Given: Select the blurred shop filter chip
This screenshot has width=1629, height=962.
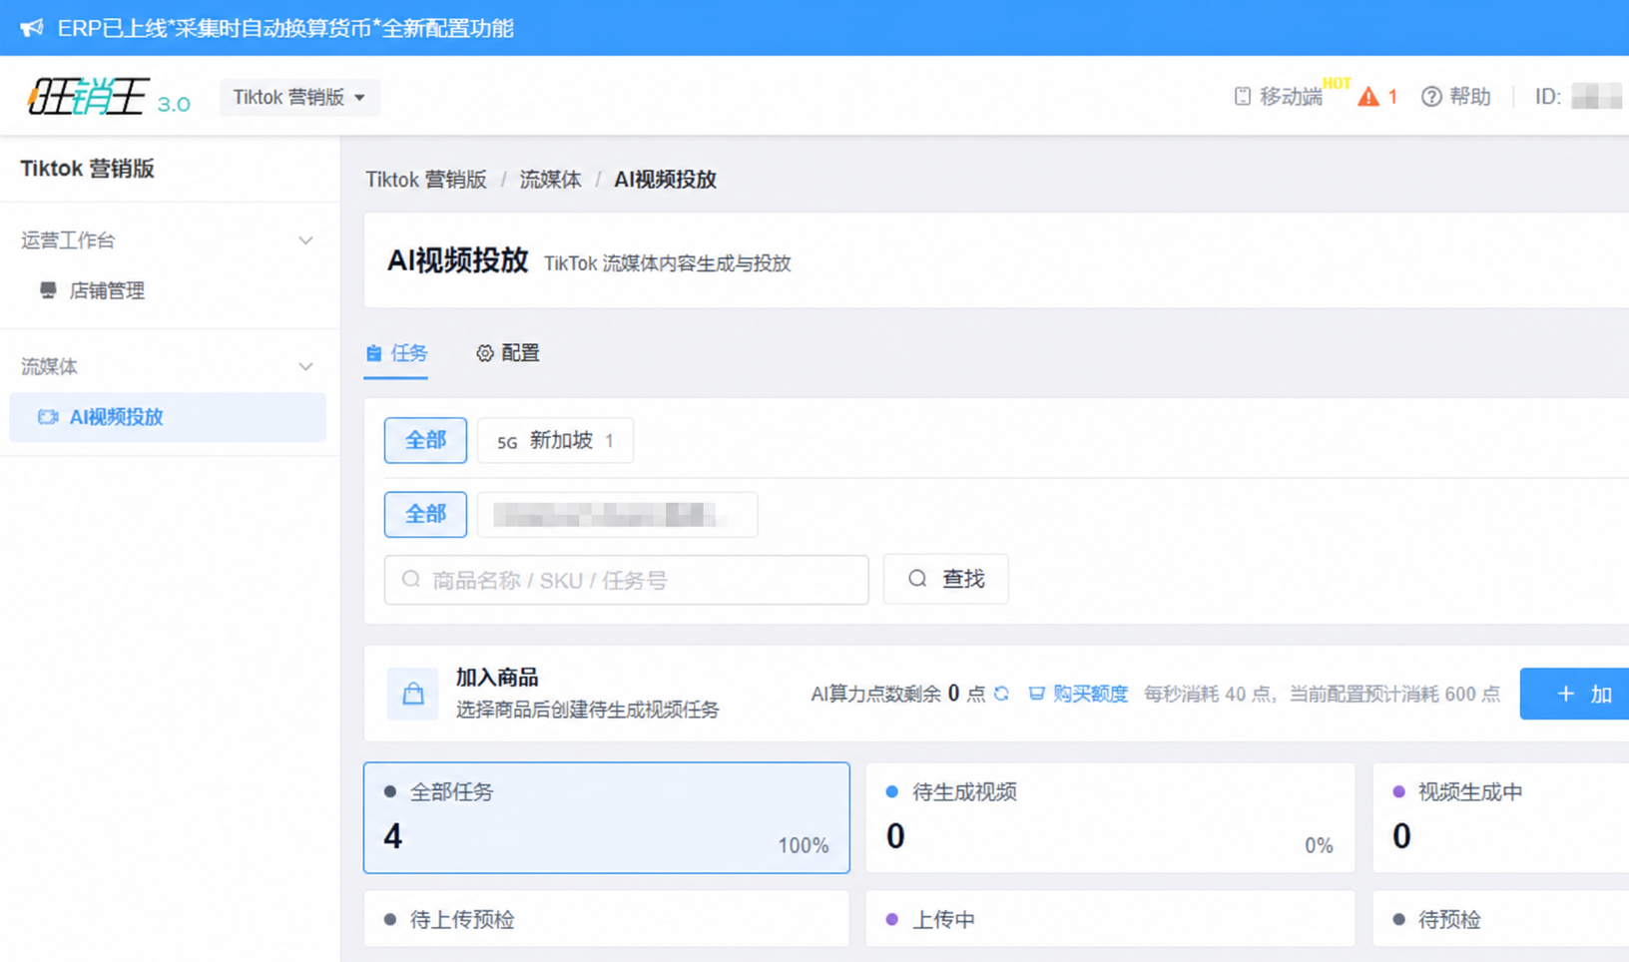Looking at the screenshot, I should [x=617, y=514].
